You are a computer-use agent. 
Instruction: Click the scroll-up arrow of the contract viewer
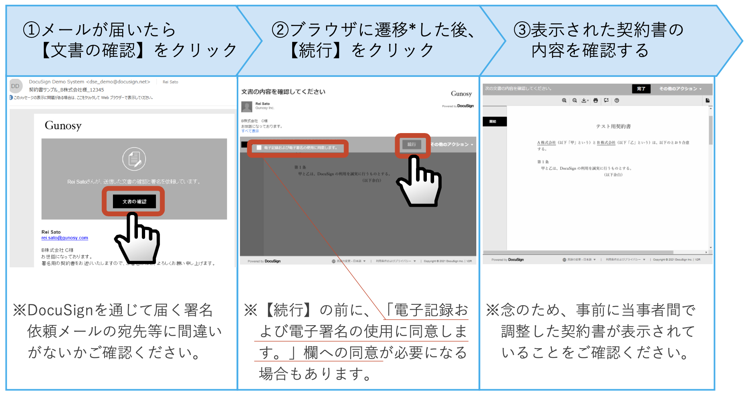pos(711,109)
